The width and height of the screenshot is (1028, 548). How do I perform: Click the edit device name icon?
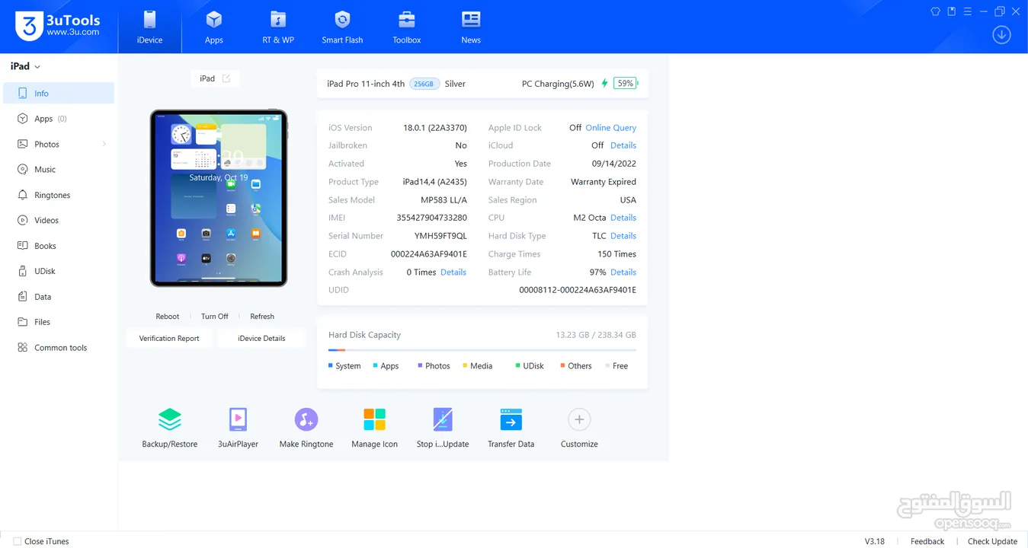(x=226, y=78)
